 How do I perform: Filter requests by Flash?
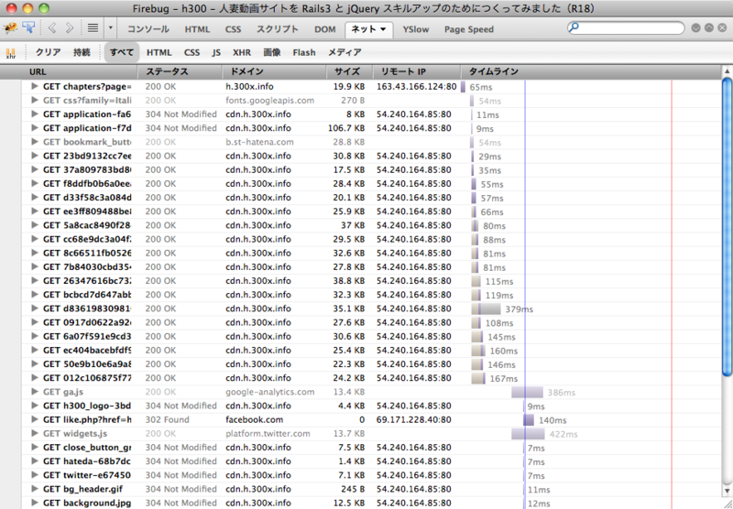coord(304,53)
